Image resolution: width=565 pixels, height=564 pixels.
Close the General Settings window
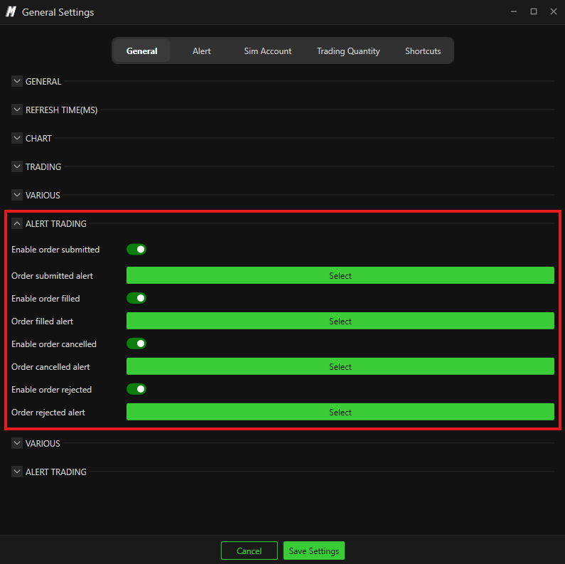(x=554, y=11)
